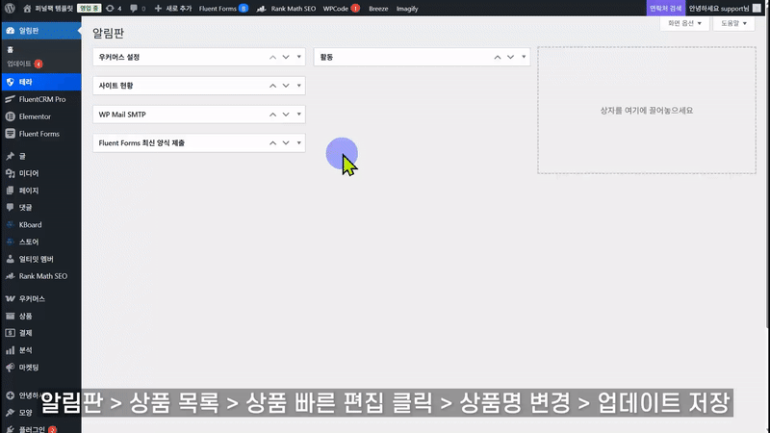Click the 분석 bar chart icon

click(11, 350)
